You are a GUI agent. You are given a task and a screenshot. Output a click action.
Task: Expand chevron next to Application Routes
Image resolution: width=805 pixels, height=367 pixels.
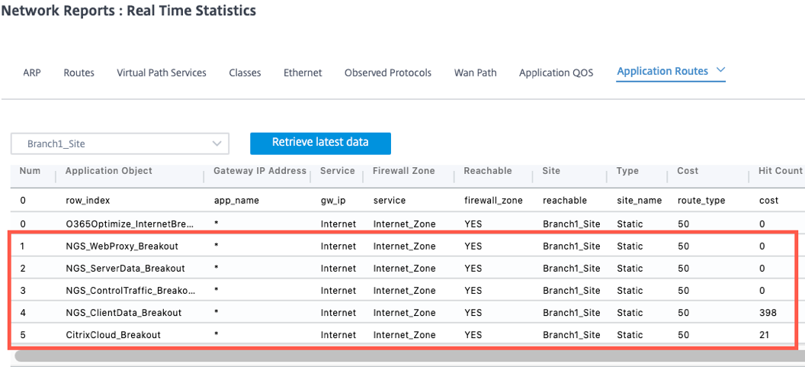coord(720,70)
